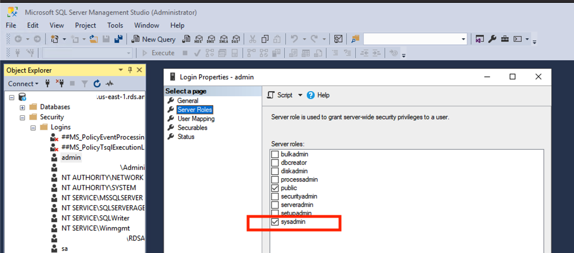Click the Refresh icon in Object Explorer

click(x=97, y=84)
